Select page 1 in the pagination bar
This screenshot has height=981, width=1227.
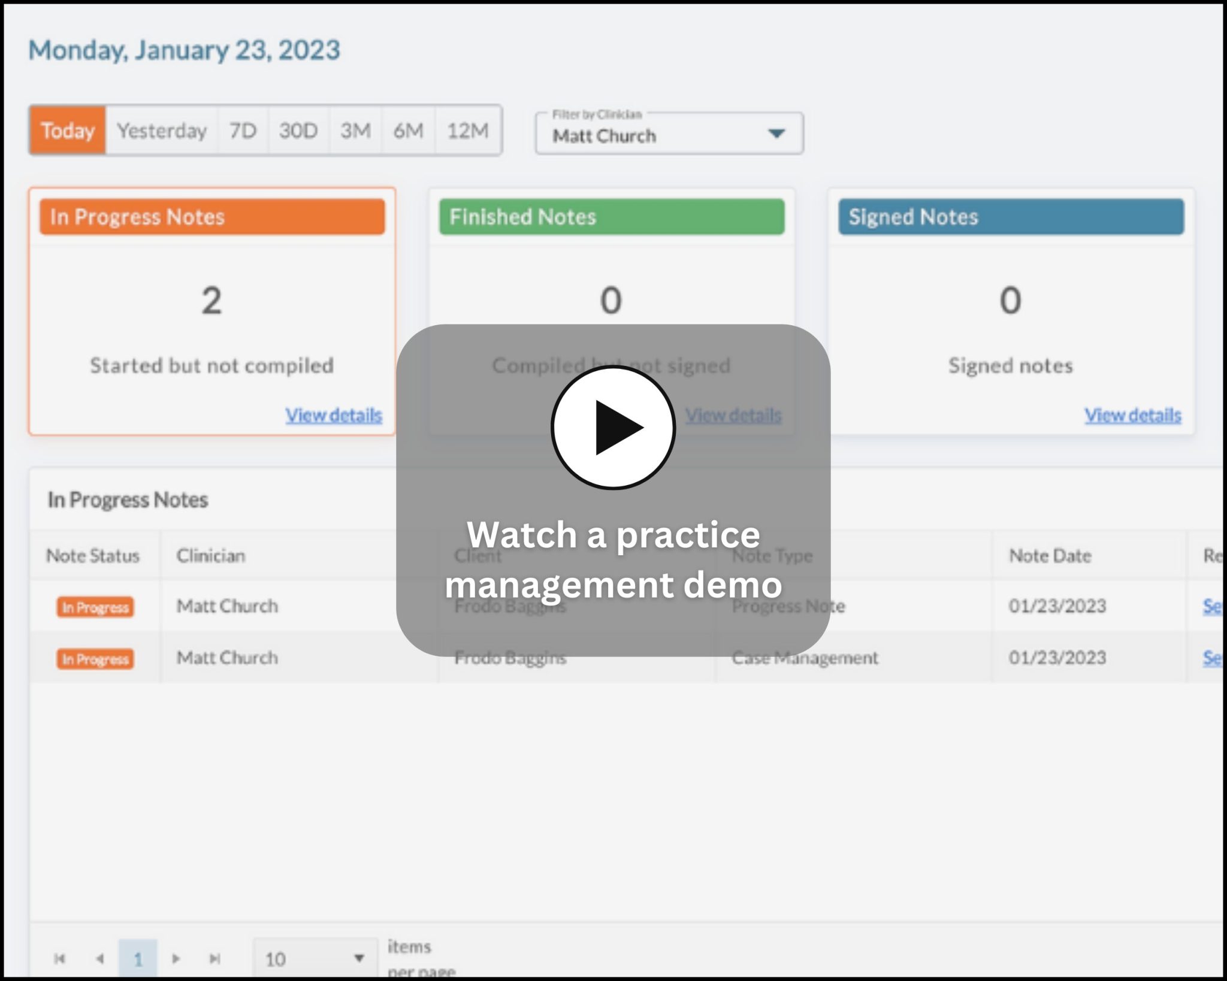(x=138, y=958)
